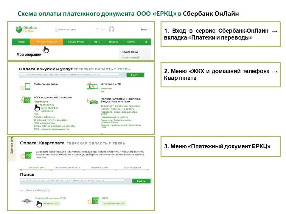
Task: Click the ЕРКЦ bridge logo icon
Action: (27, 201)
